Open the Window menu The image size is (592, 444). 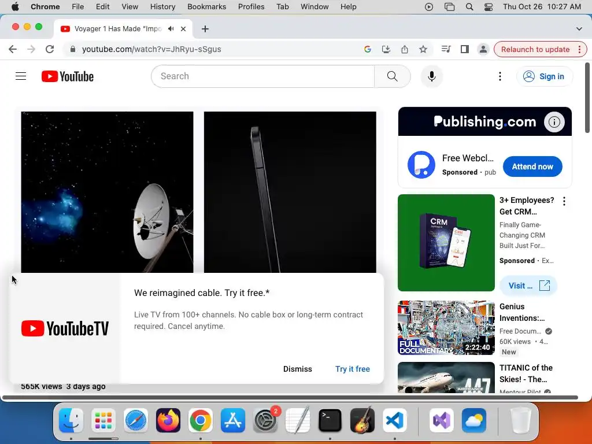[314, 7]
